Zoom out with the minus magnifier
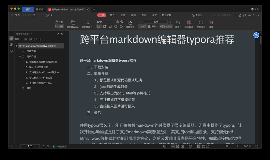Image resolution: width=270 pixels, height=160 pixels. click(117, 22)
